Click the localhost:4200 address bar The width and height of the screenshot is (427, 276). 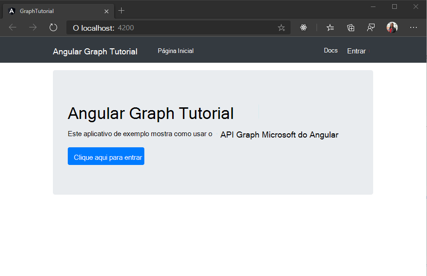click(x=178, y=27)
